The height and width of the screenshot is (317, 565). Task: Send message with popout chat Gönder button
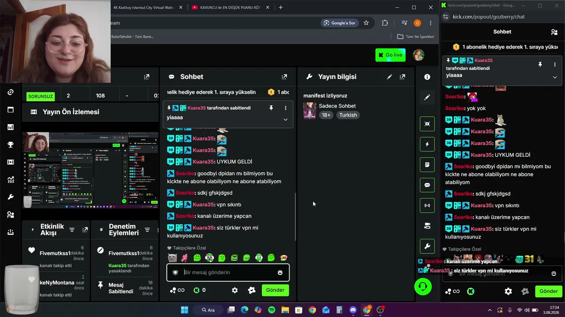[549, 291]
